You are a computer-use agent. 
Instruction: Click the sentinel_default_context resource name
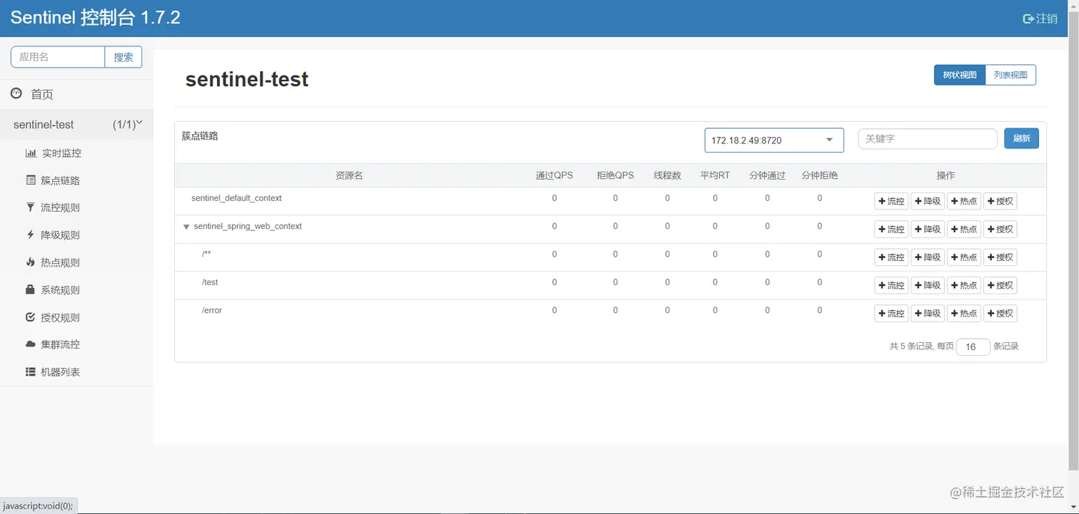[236, 198]
